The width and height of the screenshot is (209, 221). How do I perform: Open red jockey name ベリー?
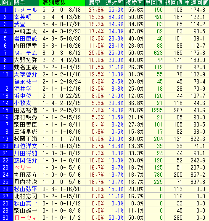22,167
